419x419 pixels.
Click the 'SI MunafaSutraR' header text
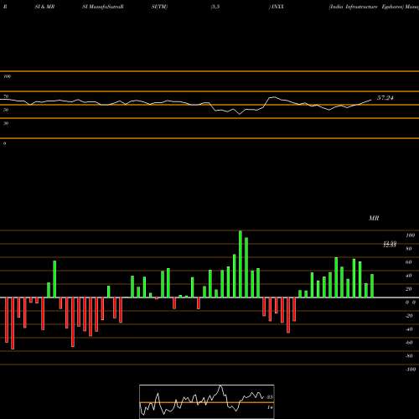coord(103,7)
